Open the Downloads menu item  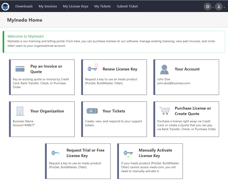click(x=24, y=6)
